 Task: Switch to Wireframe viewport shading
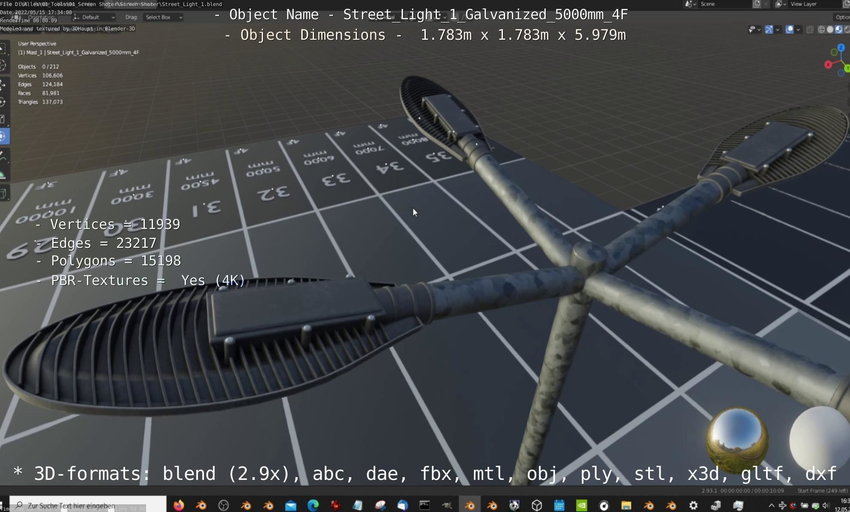click(821, 30)
